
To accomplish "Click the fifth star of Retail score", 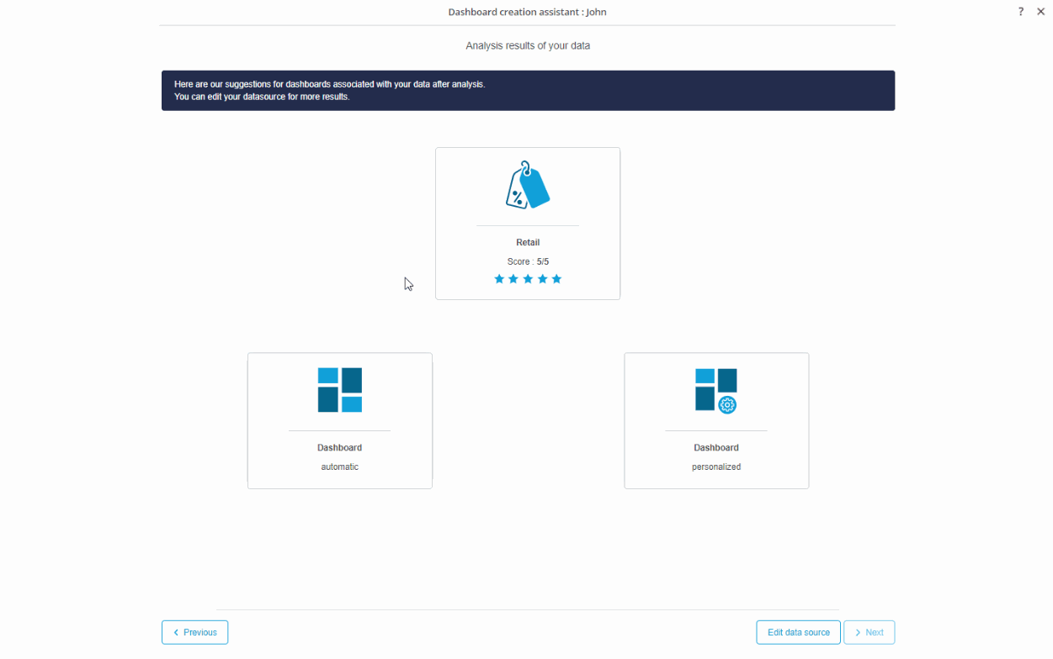I will (x=556, y=279).
